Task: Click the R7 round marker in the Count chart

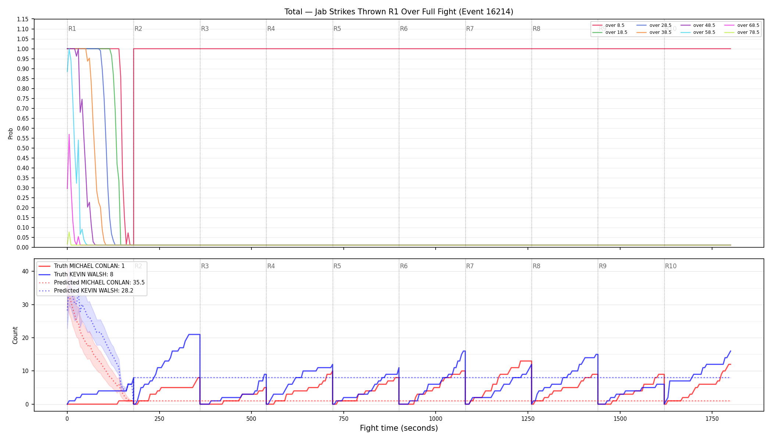Action: (470, 266)
